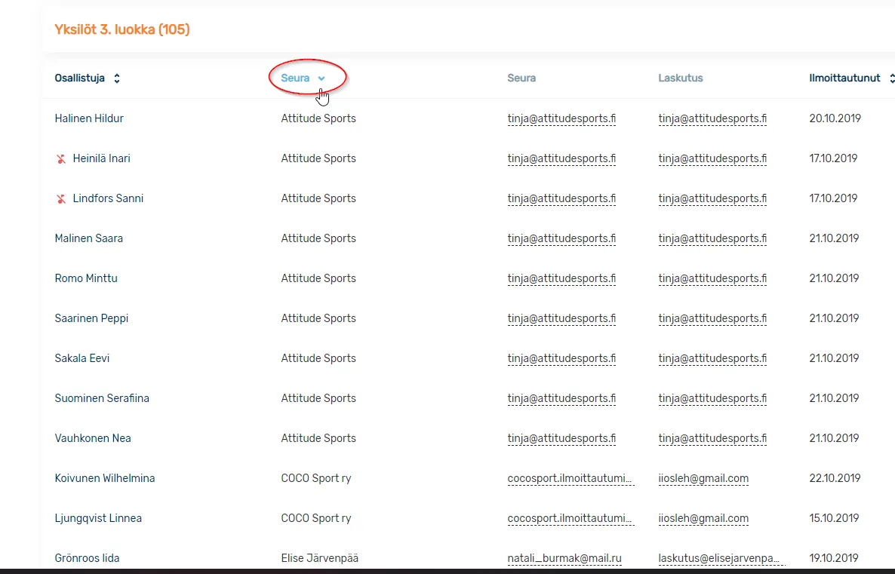Click the blue Seura sort header

295,78
